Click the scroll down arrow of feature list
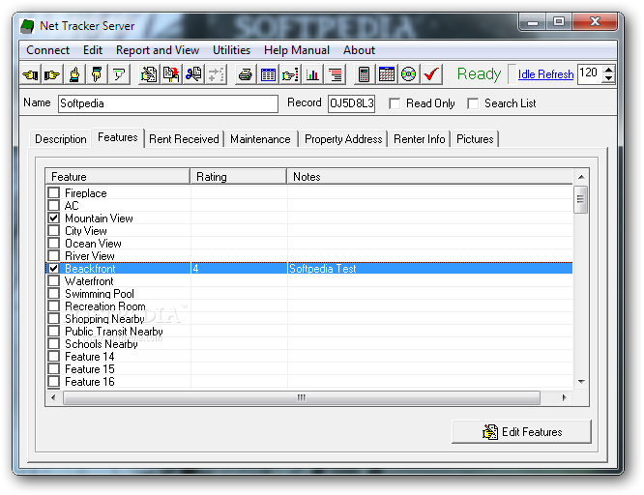The height and width of the screenshot is (495, 644). tap(581, 382)
